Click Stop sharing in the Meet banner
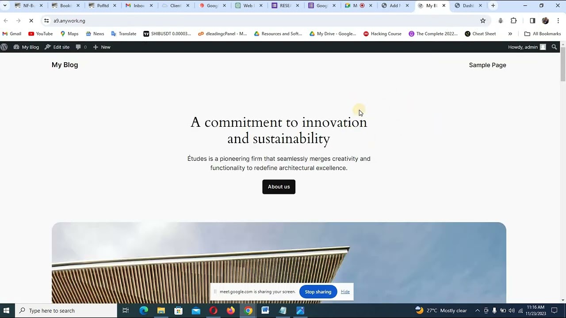 318,291
